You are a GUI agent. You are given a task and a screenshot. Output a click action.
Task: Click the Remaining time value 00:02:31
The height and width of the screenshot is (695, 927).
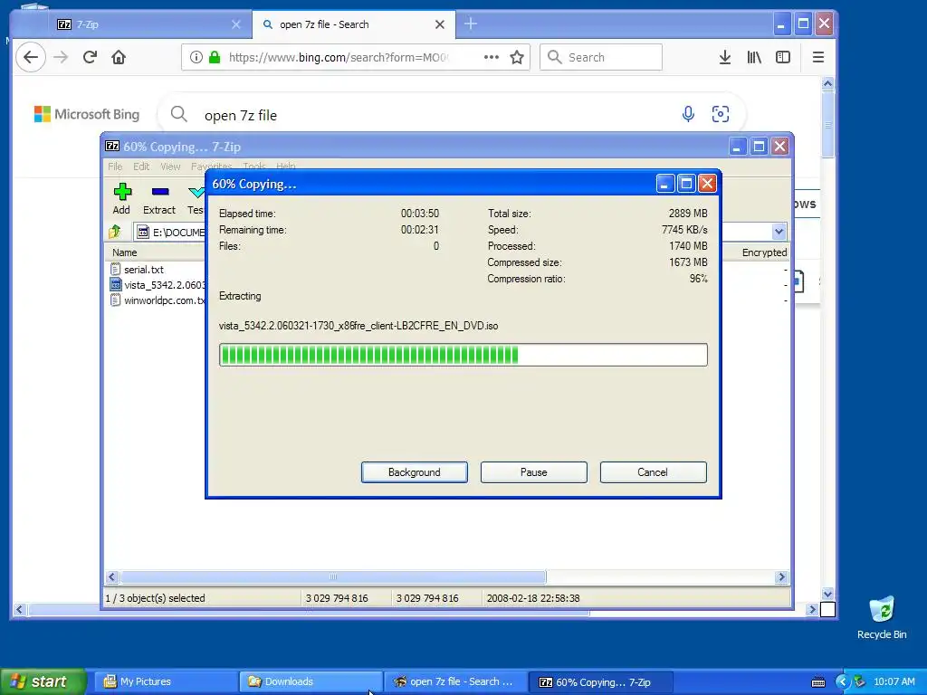pyautogui.click(x=420, y=230)
